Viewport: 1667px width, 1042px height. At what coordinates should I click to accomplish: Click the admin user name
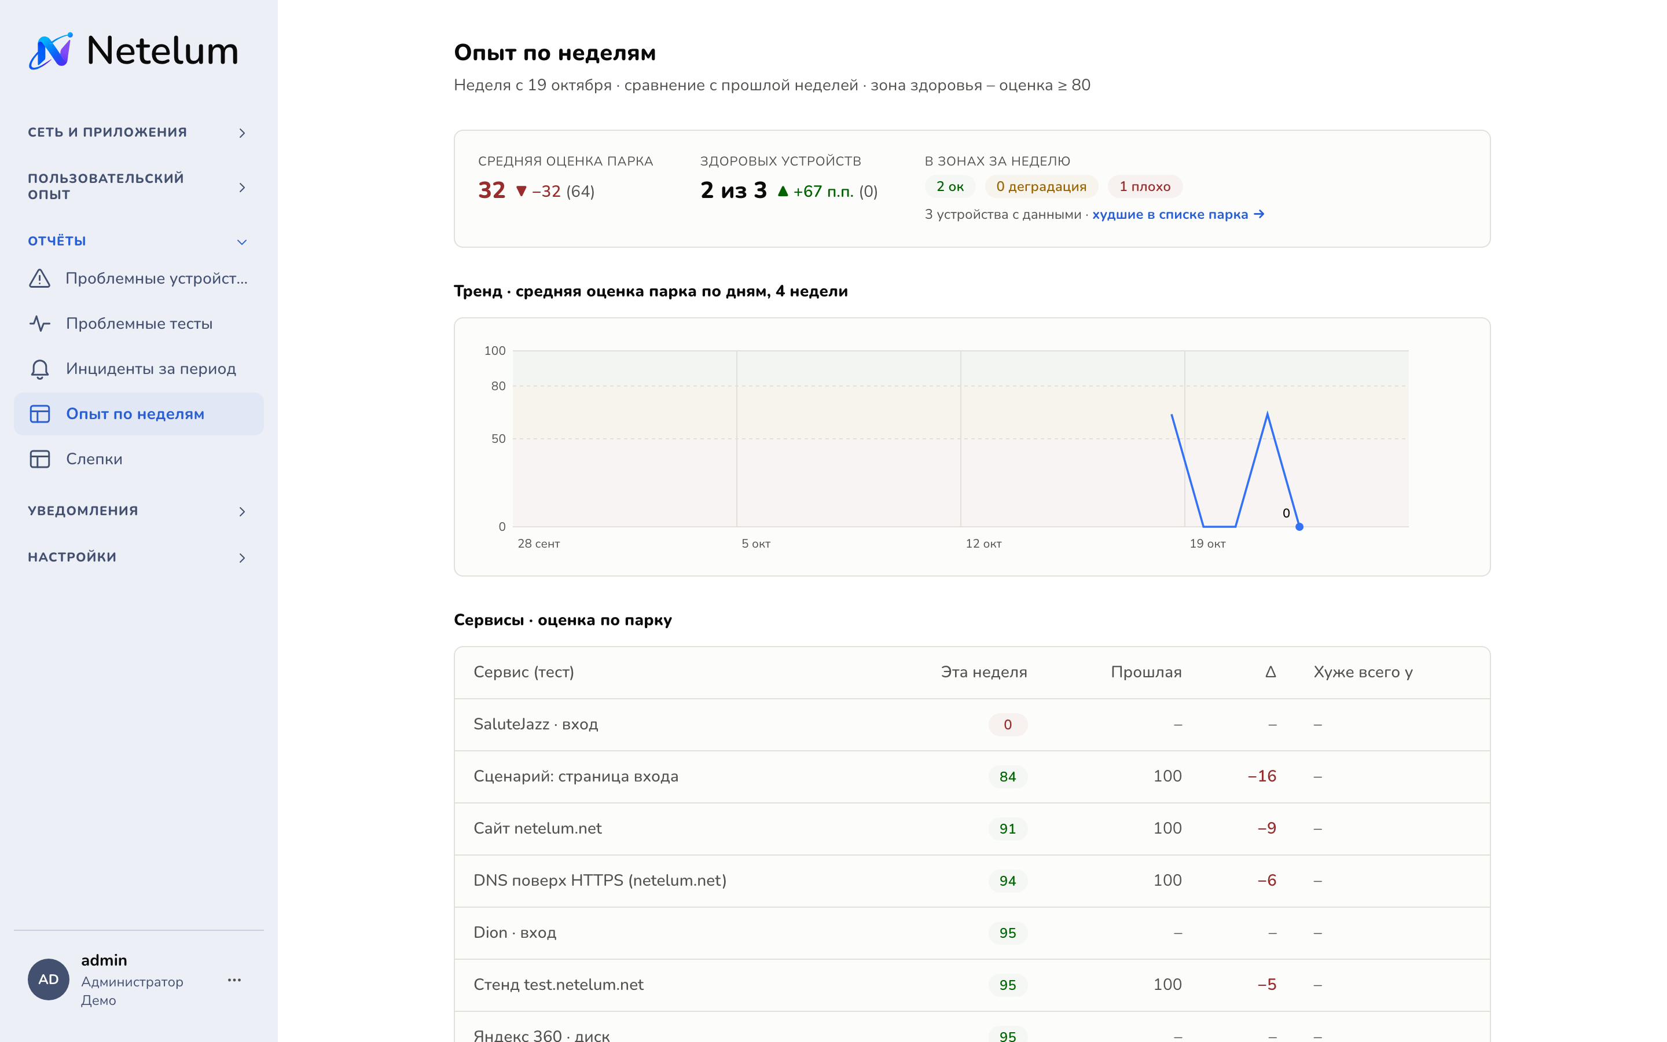104,960
